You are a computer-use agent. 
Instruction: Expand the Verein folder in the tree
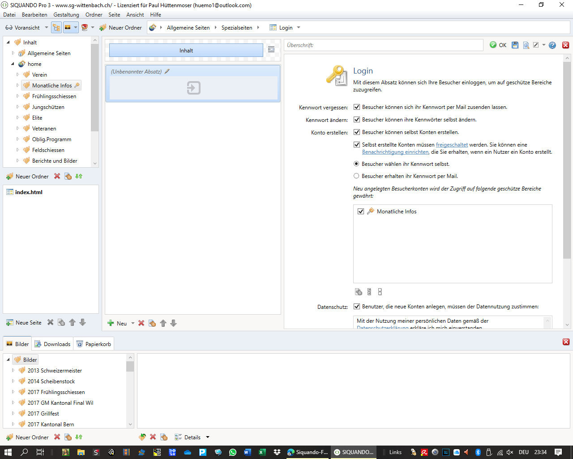(x=17, y=74)
